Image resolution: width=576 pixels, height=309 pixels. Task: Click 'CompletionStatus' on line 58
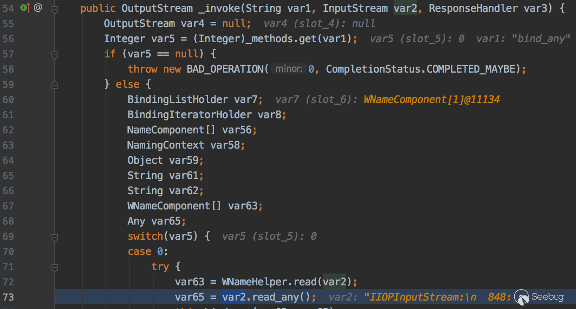pos(373,69)
